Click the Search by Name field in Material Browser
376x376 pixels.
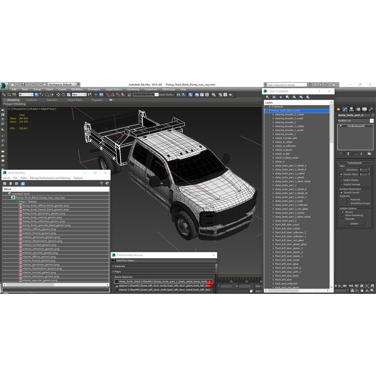pyautogui.click(x=165, y=260)
